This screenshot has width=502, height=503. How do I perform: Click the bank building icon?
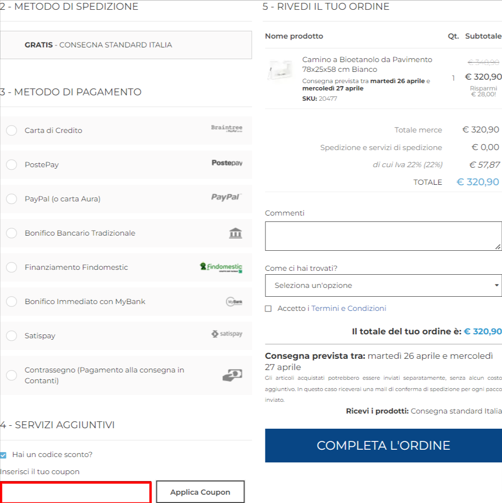pos(236,233)
